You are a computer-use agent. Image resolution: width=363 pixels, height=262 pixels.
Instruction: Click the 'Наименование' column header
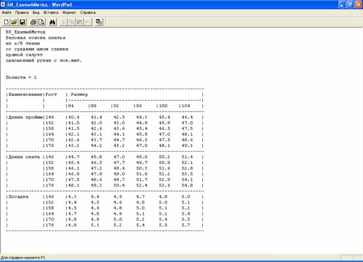(25, 95)
